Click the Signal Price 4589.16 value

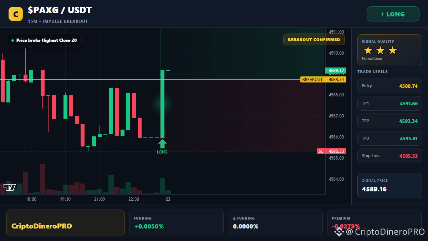374,189
